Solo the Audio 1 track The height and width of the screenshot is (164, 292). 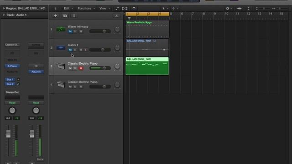(75, 50)
